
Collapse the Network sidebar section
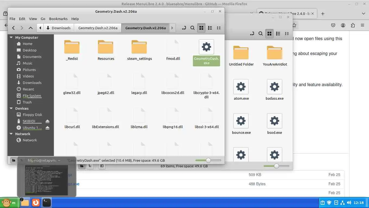(x=11, y=134)
